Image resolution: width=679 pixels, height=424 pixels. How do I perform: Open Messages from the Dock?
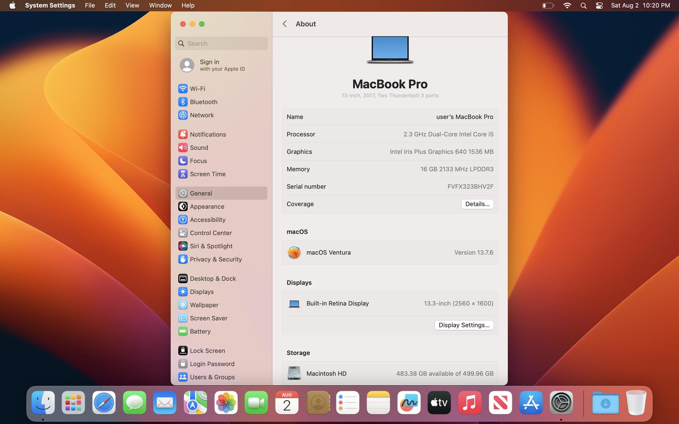(x=134, y=402)
